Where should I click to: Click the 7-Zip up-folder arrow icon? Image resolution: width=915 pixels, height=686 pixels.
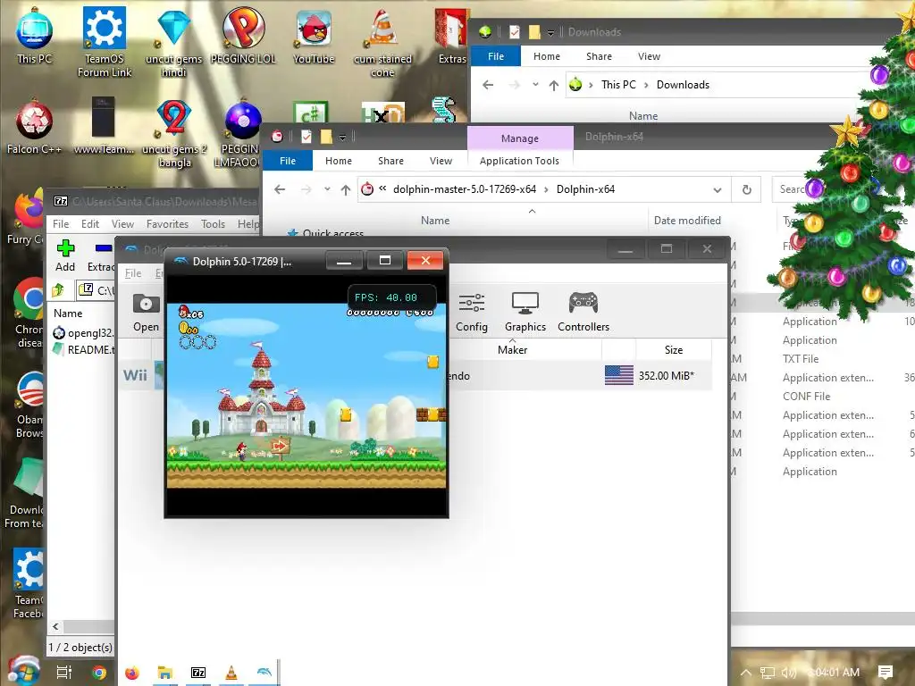tap(58, 289)
